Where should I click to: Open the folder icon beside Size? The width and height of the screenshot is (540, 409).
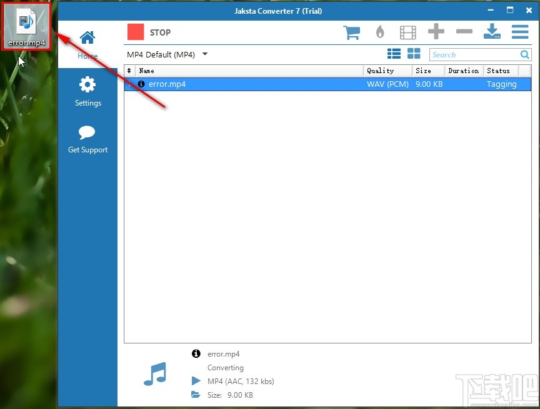coord(196,395)
